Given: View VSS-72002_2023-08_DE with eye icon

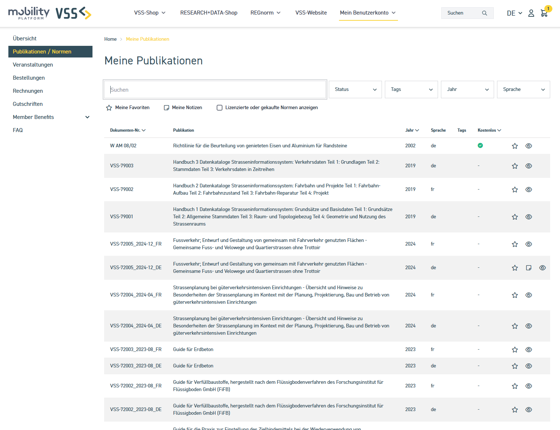Looking at the screenshot, I should [x=528, y=410].
